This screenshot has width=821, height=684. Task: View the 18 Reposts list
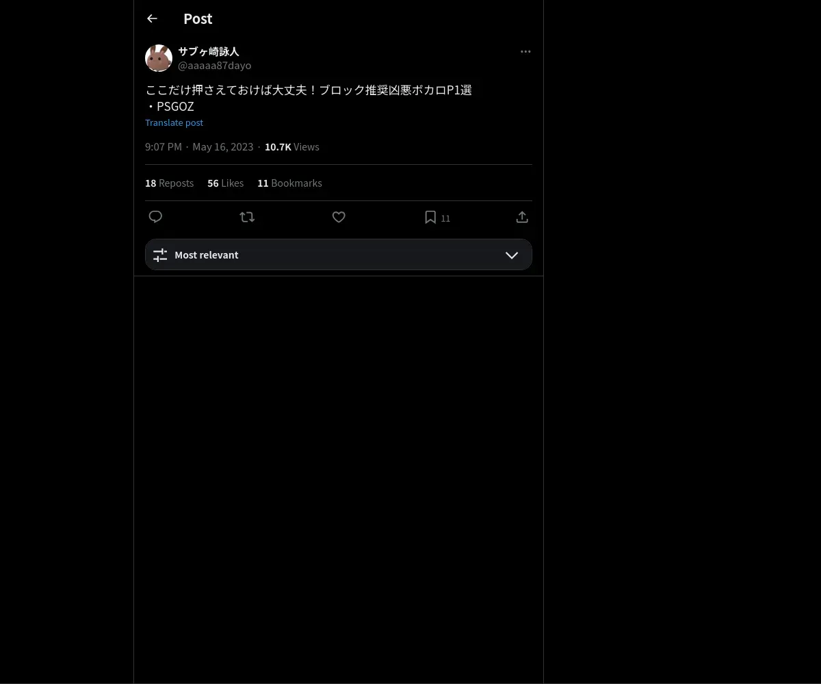[x=170, y=183]
